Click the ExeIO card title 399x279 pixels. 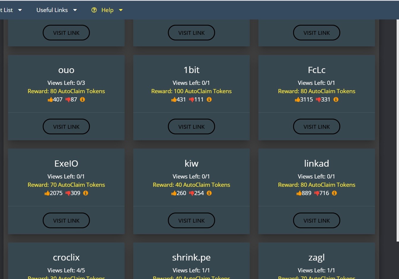[x=66, y=163]
